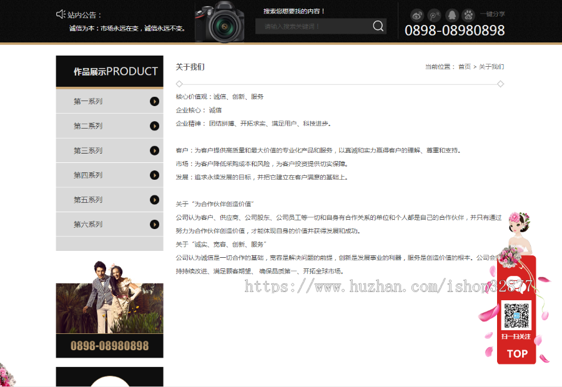
Task: Click the arrow icon beside 第一系列
Action: pos(154,101)
